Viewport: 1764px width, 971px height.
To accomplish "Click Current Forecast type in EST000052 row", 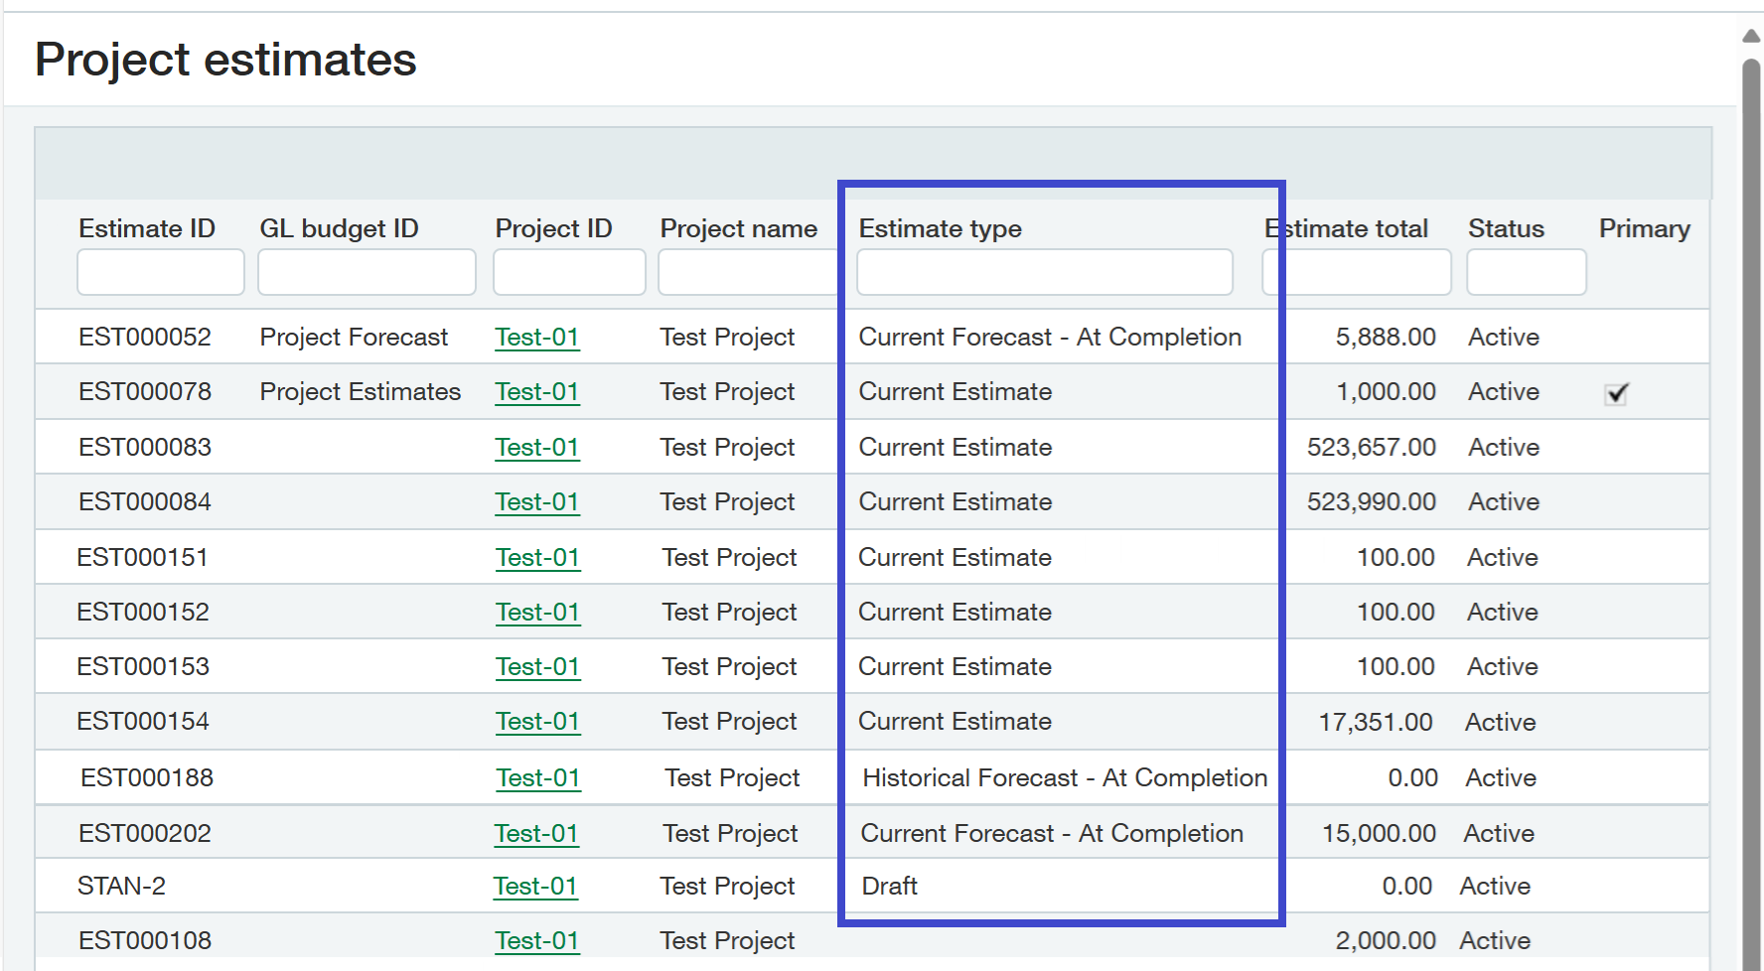I will point(1050,338).
